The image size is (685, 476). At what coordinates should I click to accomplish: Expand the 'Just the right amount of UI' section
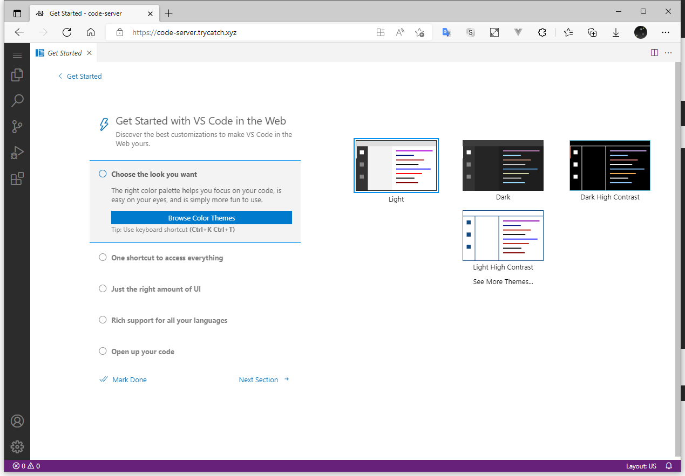point(155,289)
